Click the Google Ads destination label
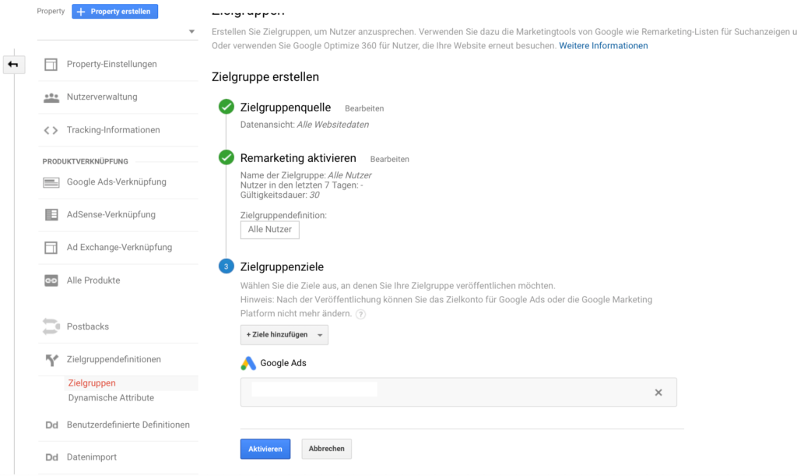Viewport: 797px width, 476px height. click(283, 363)
